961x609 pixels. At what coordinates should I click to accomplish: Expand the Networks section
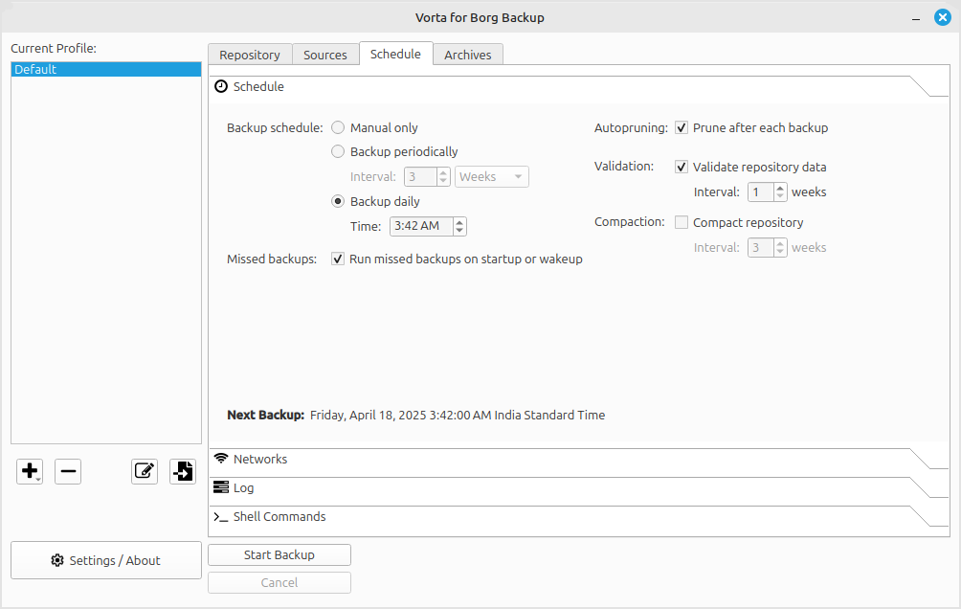[x=260, y=460]
